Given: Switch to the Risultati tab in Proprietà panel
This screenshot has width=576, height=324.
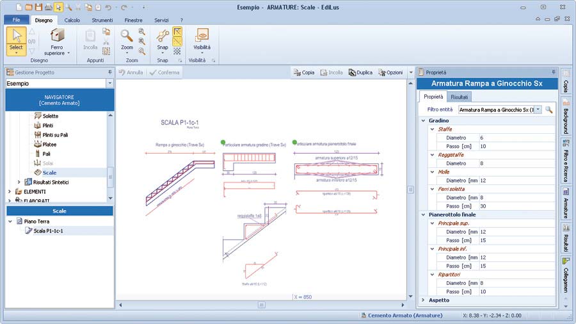Looking at the screenshot, I should 459,97.
